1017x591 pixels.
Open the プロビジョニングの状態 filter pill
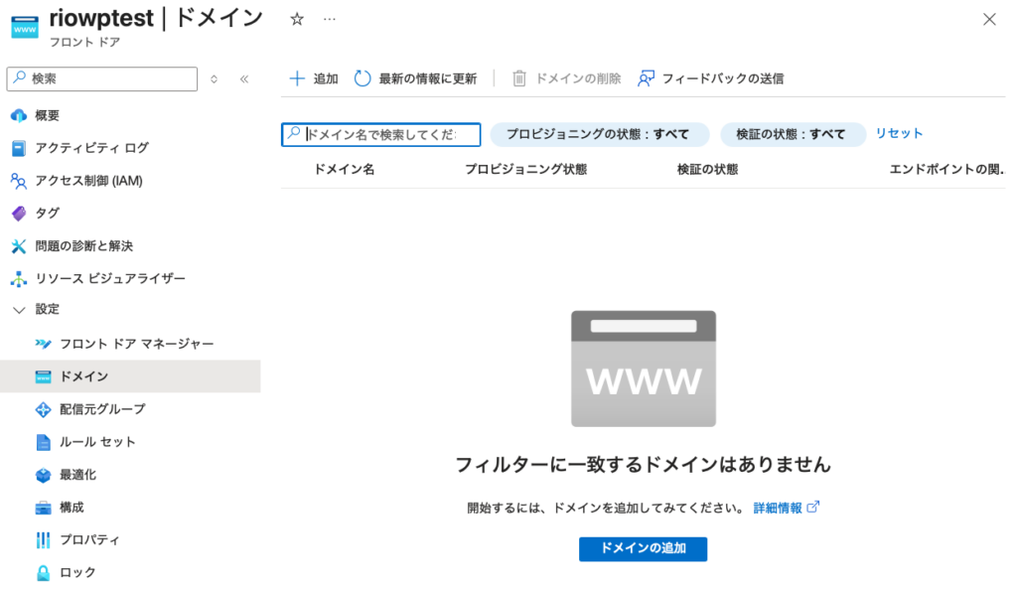[598, 134]
